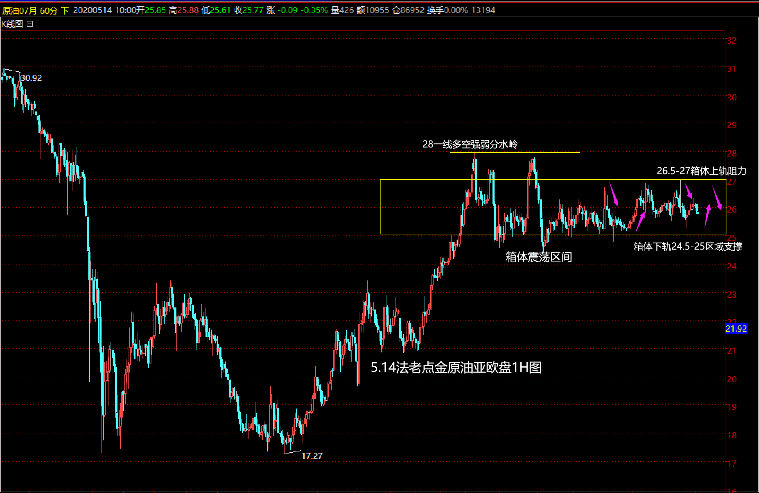Click the 26.5-27箱体上轨阻力 text label
The width and height of the screenshot is (759, 493).
coord(701,171)
